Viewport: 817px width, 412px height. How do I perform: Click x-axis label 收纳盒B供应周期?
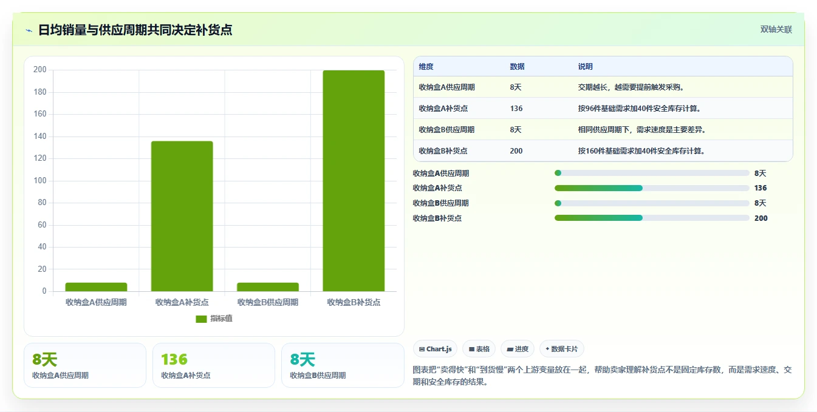[x=268, y=302]
